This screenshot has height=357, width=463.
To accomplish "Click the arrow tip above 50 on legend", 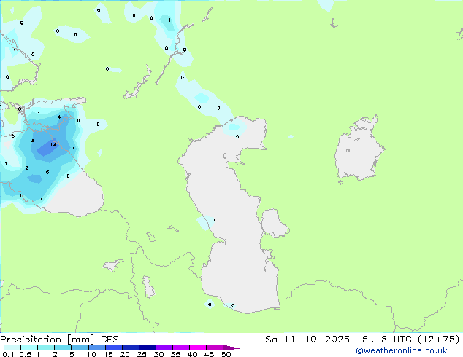I will (x=231, y=348).
